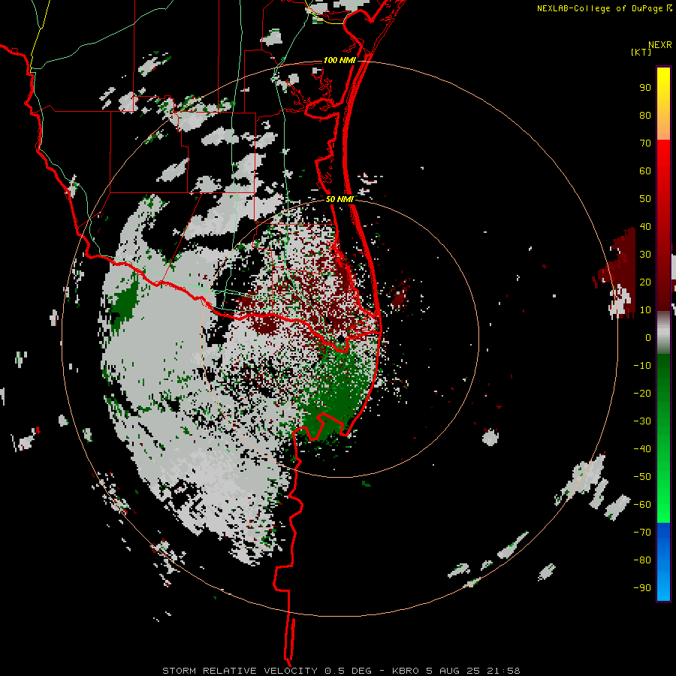Click the 30 value on the velocity scale
The width and height of the screenshot is (676, 676).
645,255
